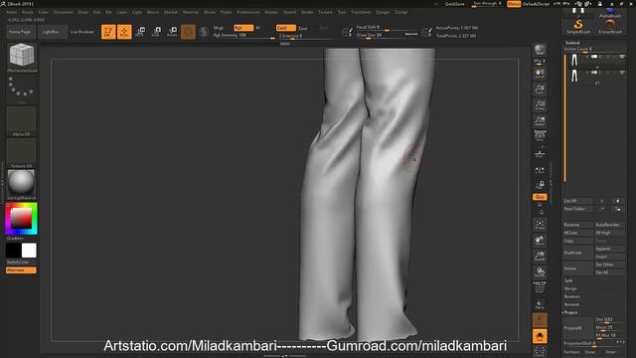636x358 pixels.
Task: Toggle Draw mode button
Action: [x=124, y=31]
